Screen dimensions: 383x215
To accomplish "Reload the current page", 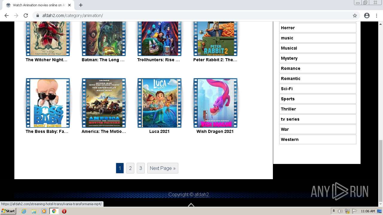I will [26, 16].
